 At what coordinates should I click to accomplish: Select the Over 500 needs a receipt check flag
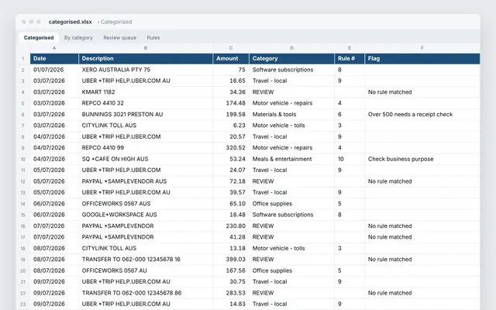coord(422,114)
